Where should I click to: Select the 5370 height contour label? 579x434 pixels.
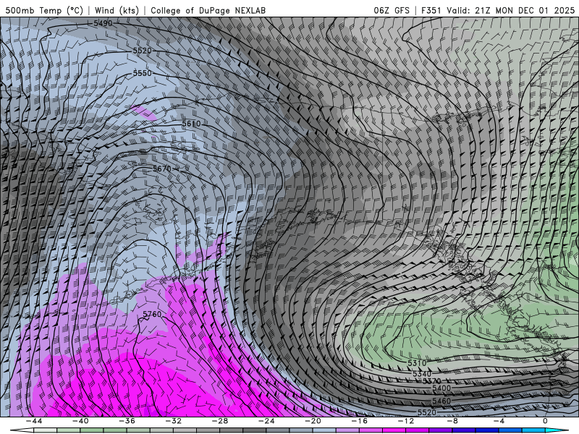(x=431, y=381)
